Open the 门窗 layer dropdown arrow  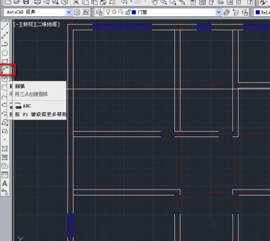tap(218, 12)
